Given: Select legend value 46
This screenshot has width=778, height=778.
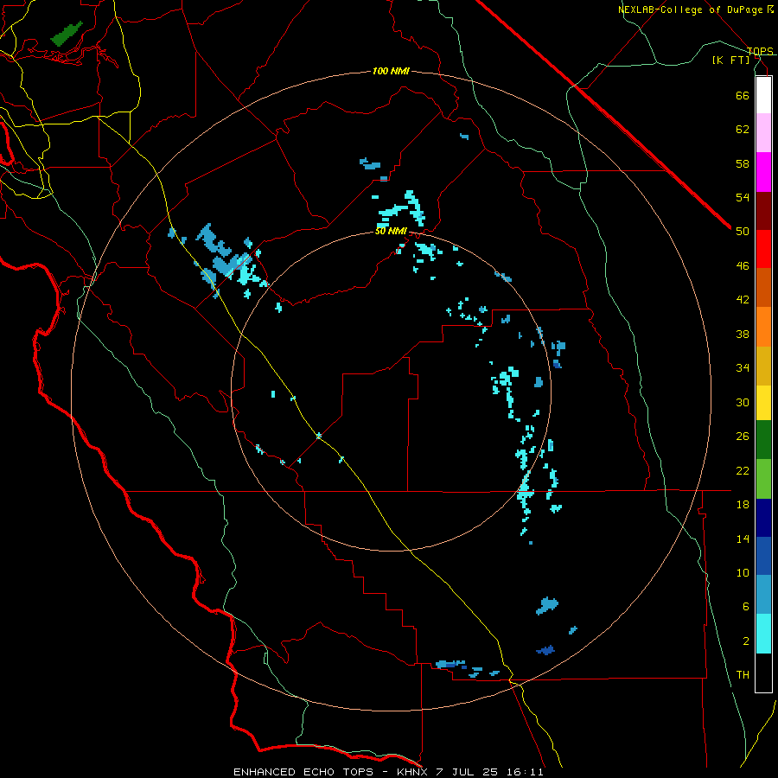Looking at the screenshot, I should click(x=743, y=266).
